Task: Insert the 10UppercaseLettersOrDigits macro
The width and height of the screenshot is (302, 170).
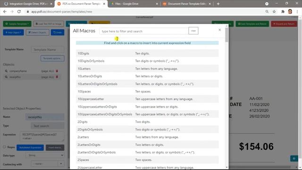Action: [147, 107]
